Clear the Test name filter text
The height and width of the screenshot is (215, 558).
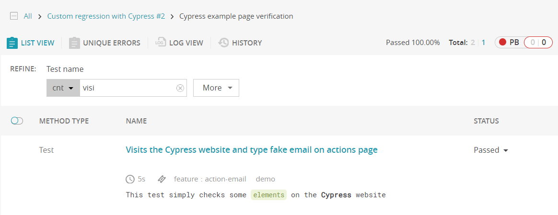pos(180,88)
